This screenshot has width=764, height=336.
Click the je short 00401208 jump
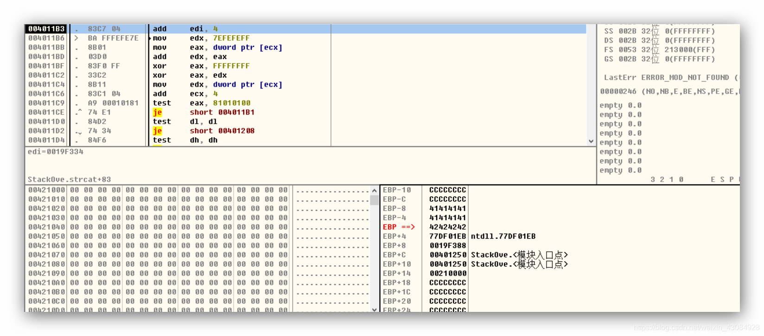coord(204,131)
